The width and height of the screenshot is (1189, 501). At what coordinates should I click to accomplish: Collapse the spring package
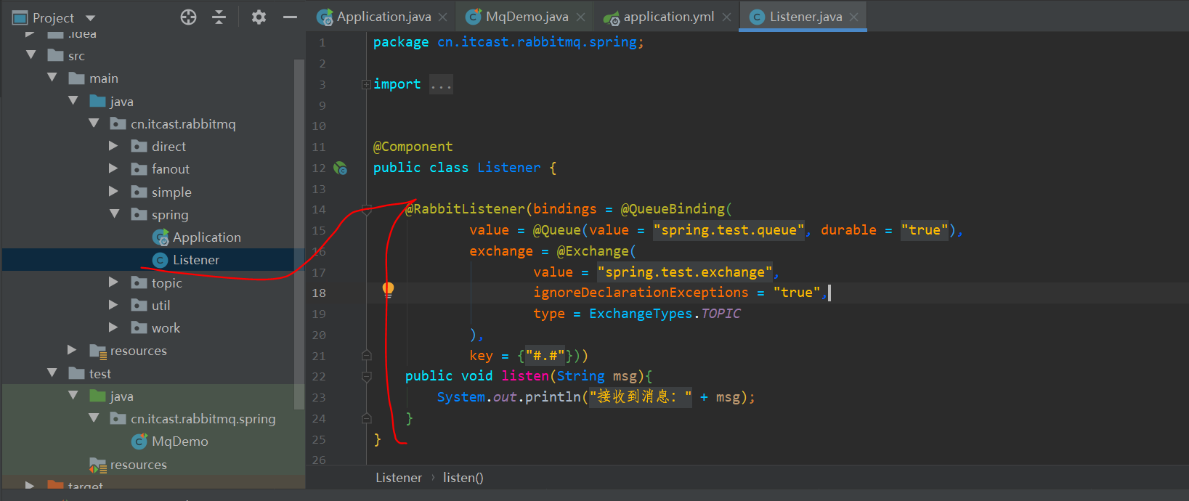coord(115,214)
